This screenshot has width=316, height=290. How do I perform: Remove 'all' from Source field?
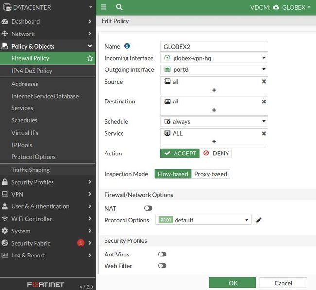264,82
